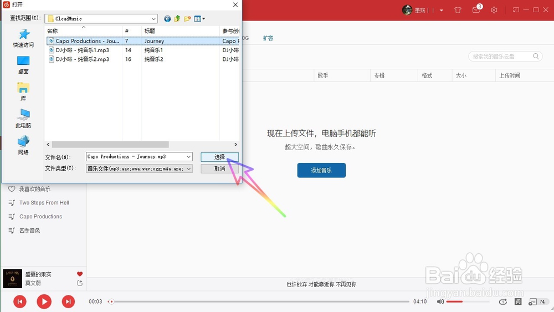Click the file list horizontal scrollbar

pyautogui.click(x=110, y=145)
